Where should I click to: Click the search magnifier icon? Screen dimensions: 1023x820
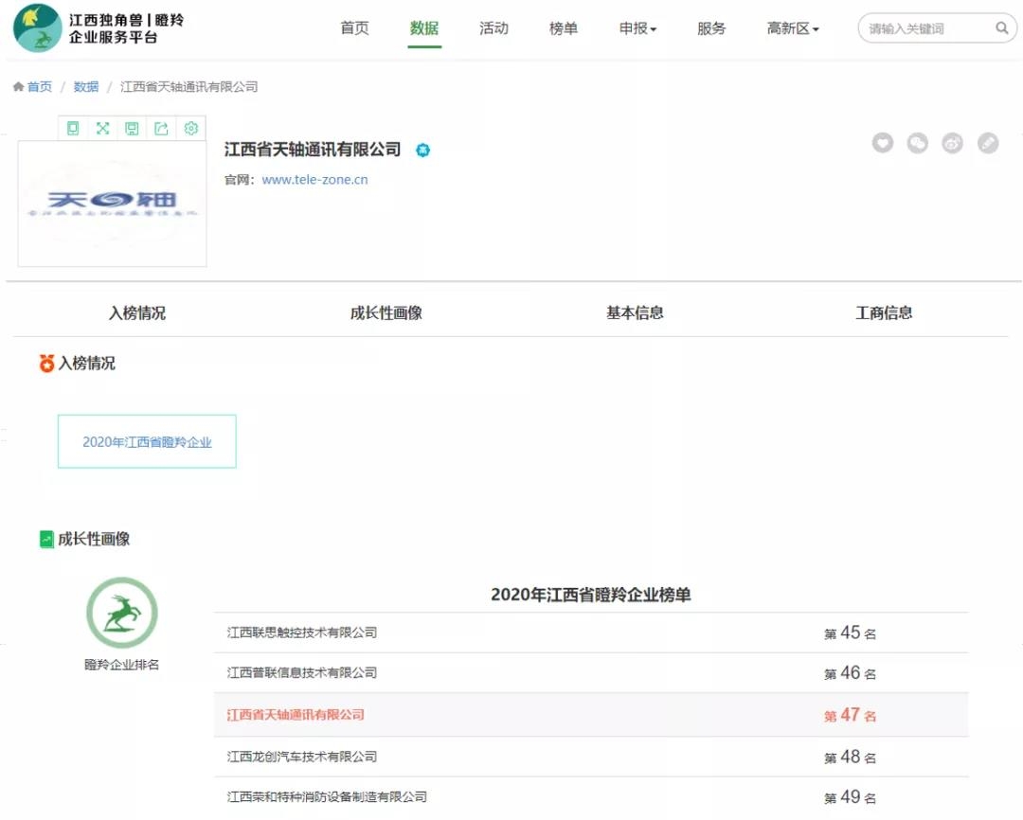1002,28
